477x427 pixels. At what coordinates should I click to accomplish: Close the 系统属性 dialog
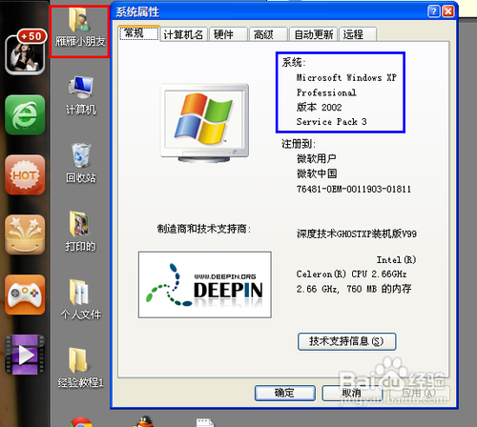448,11
